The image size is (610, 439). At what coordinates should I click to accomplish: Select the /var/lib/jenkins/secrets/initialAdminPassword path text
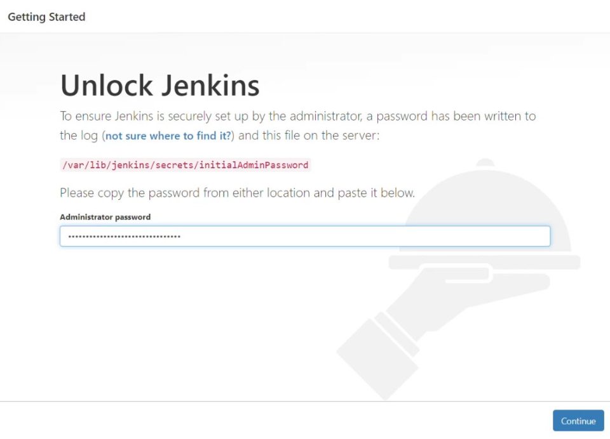tap(186, 165)
